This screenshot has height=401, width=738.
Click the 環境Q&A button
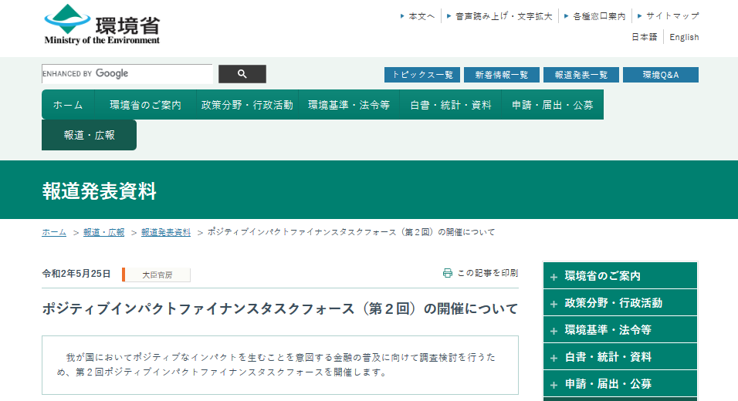(x=660, y=75)
